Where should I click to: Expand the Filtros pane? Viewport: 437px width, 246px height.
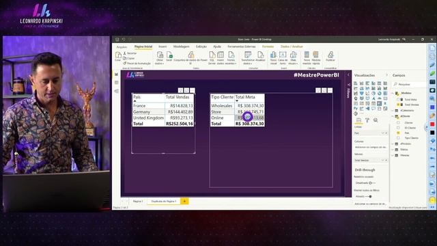pos(348,74)
